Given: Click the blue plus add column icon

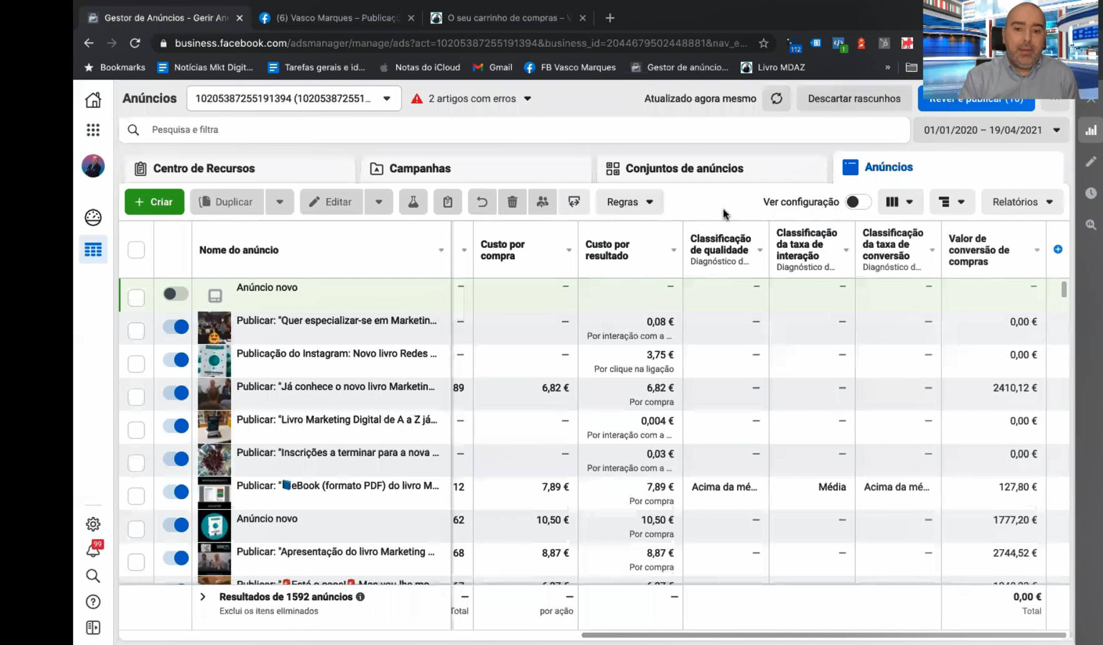Looking at the screenshot, I should coord(1057,250).
